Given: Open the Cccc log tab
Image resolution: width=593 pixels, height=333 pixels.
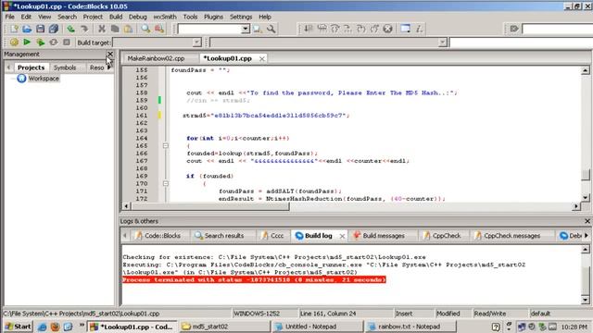Looking at the screenshot, I should coord(272,236).
